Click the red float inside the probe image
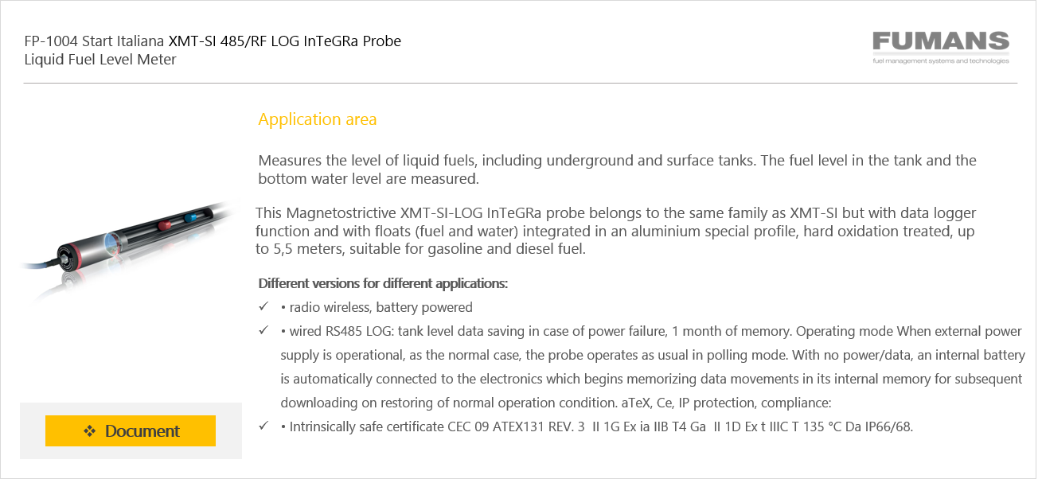 (166, 226)
